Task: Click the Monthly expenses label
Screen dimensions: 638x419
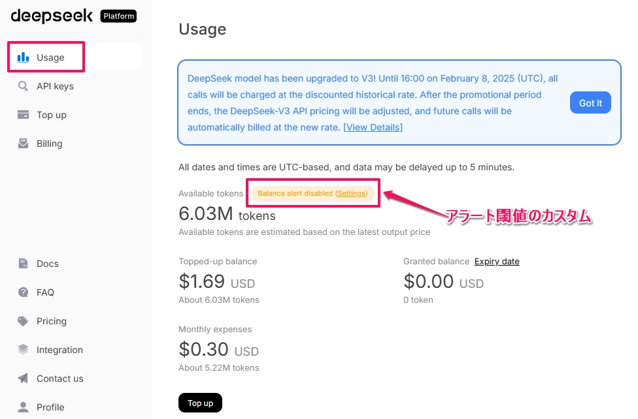Action: coord(215,329)
